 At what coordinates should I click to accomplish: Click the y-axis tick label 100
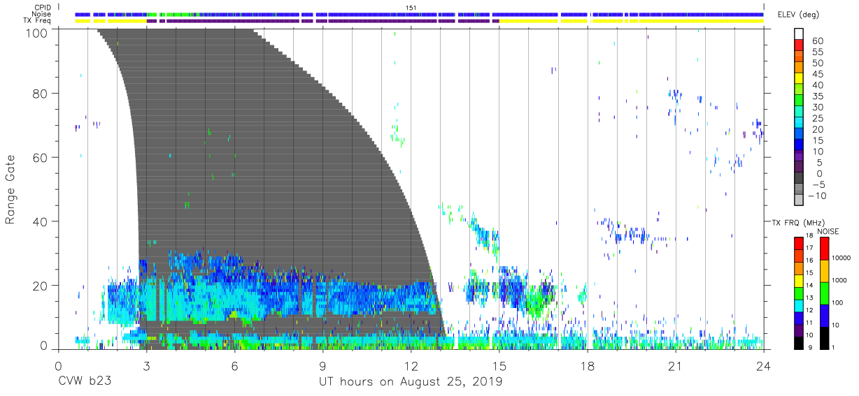(x=37, y=33)
